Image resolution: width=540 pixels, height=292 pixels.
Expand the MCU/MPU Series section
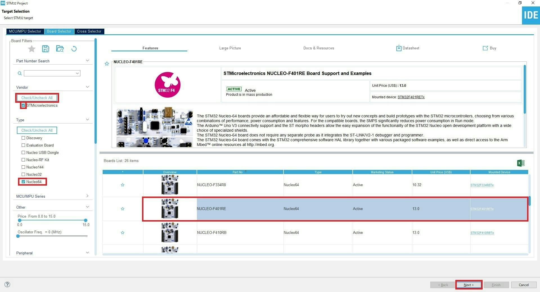tap(87, 196)
